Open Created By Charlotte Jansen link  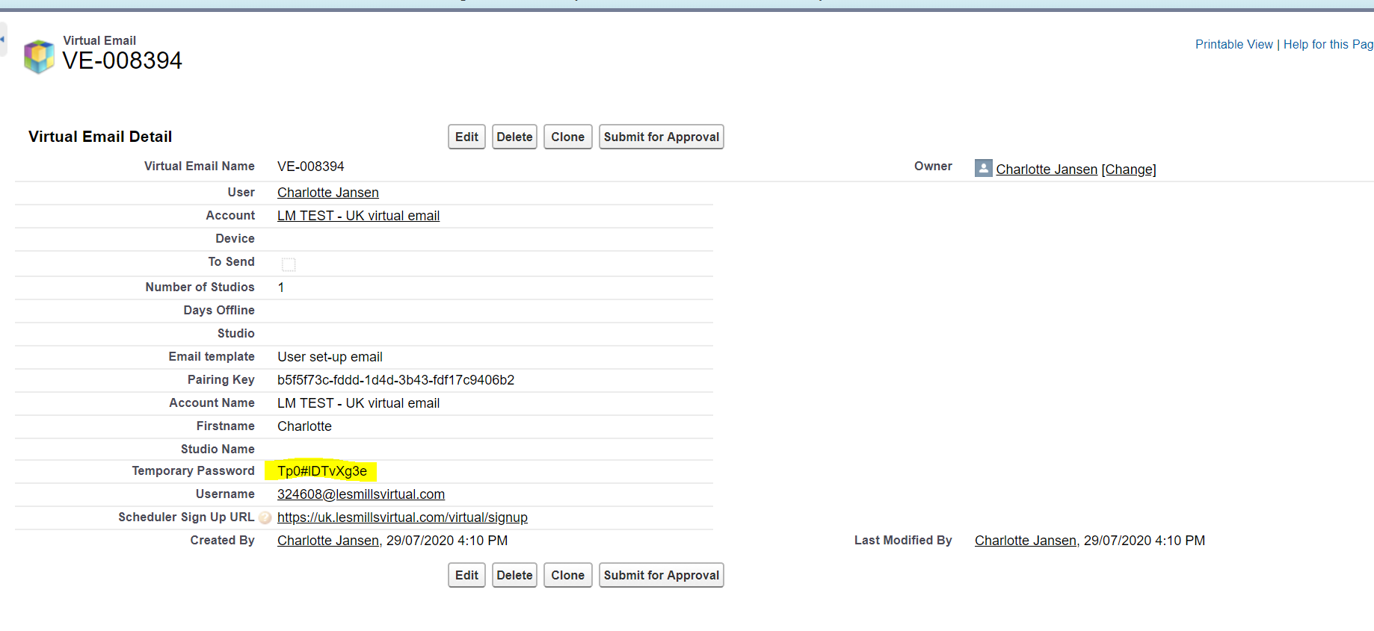(327, 541)
